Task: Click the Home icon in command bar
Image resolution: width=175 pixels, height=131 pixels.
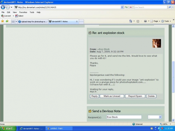Action: pos(131,21)
